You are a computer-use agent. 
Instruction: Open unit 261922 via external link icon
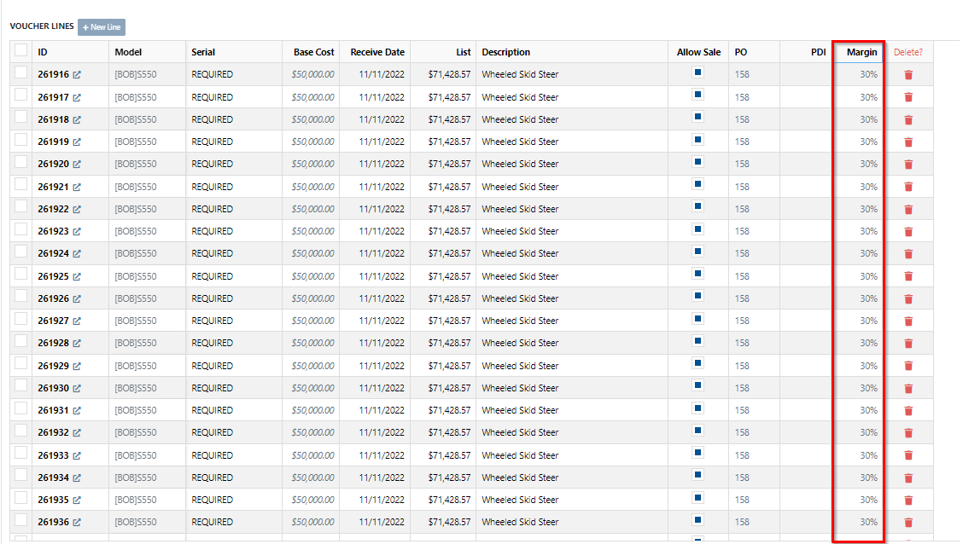click(x=77, y=209)
